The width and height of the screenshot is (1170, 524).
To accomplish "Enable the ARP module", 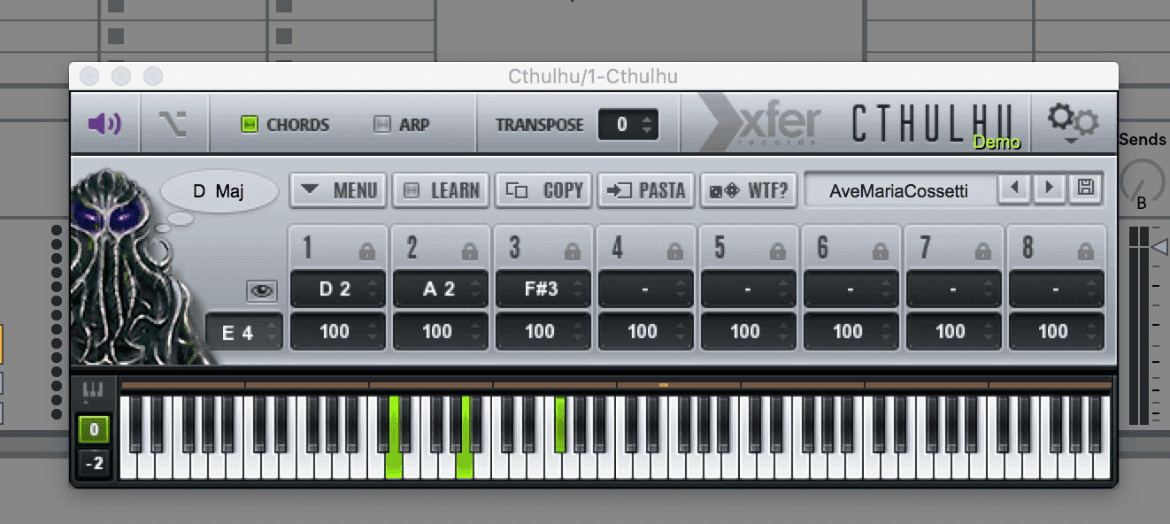I will point(382,125).
